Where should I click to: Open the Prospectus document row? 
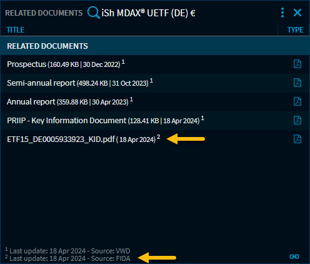click(x=155, y=64)
